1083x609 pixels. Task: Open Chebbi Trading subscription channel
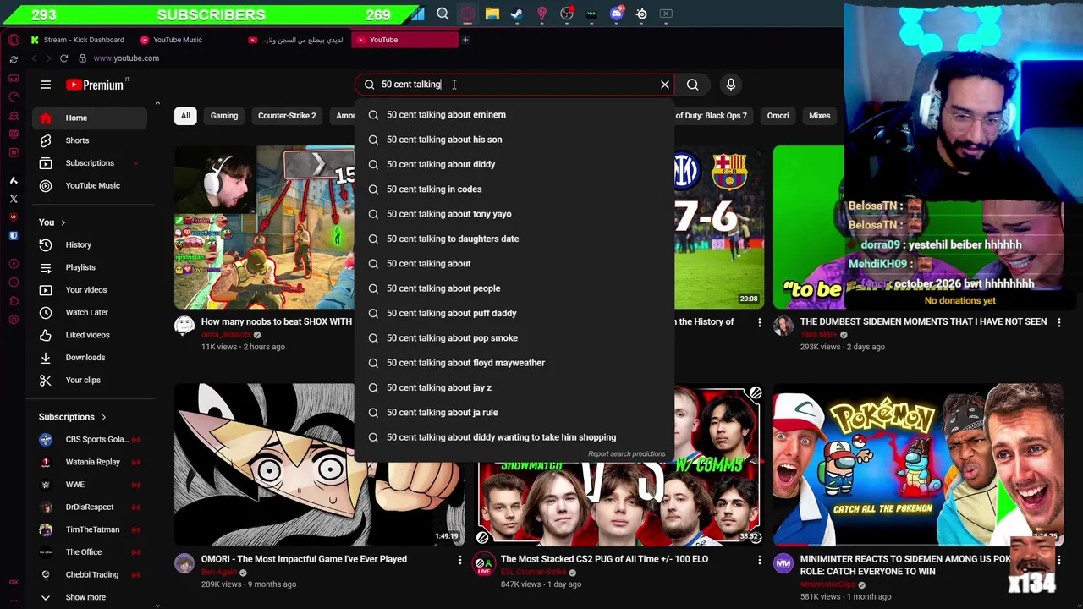pos(90,575)
